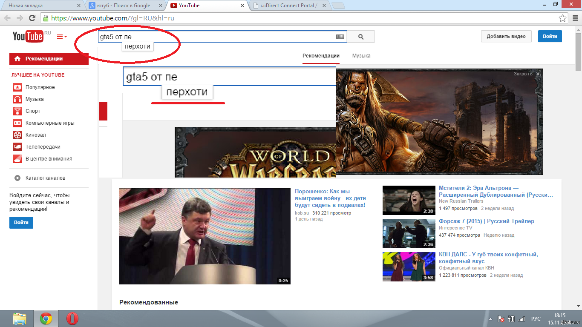Click the sidebar 'Войти' button
The height and width of the screenshot is (327, 582).
tap(21, 222)
